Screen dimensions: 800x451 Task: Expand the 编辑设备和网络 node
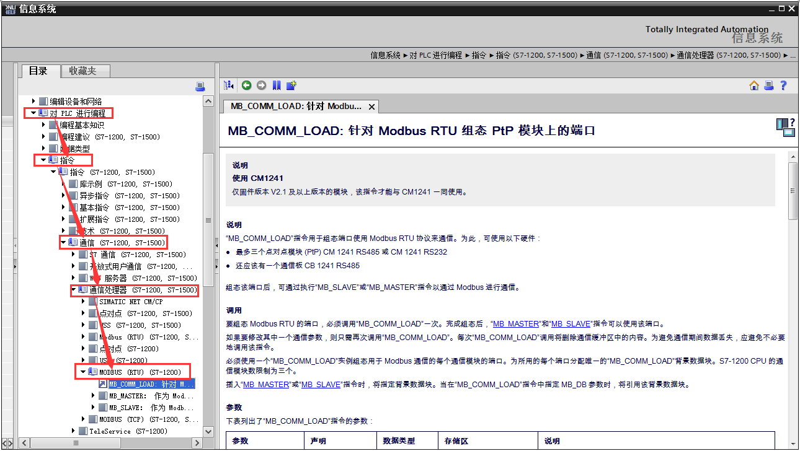(x=33, y=101)
